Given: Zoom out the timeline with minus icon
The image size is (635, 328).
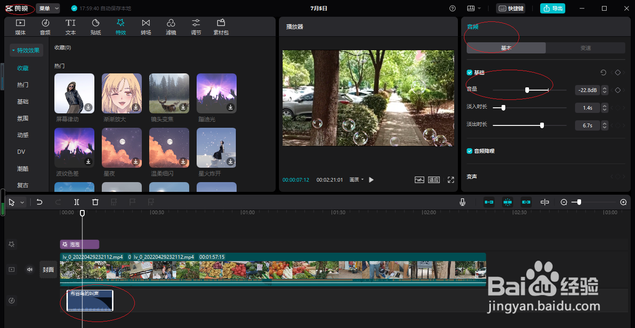Looking at the screenshot, I should tap(564, 202).
